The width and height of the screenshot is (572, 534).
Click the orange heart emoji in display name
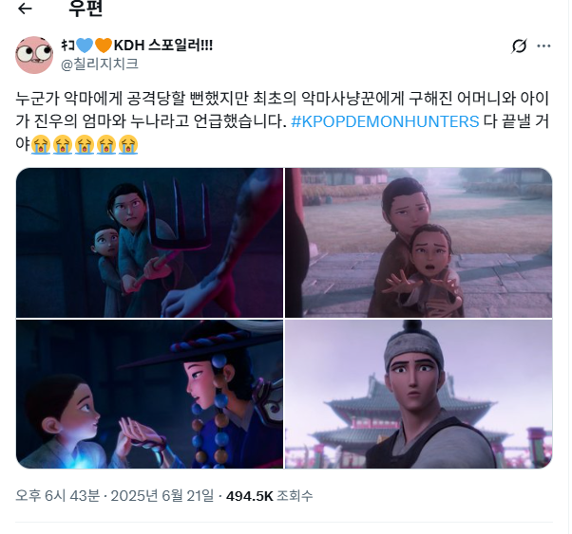[104, 46]
